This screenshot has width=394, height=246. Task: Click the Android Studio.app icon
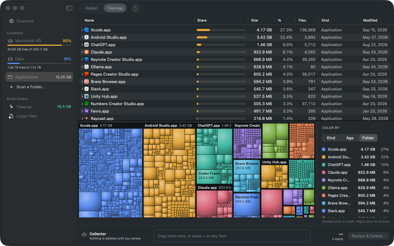click(x=86, y=38)
